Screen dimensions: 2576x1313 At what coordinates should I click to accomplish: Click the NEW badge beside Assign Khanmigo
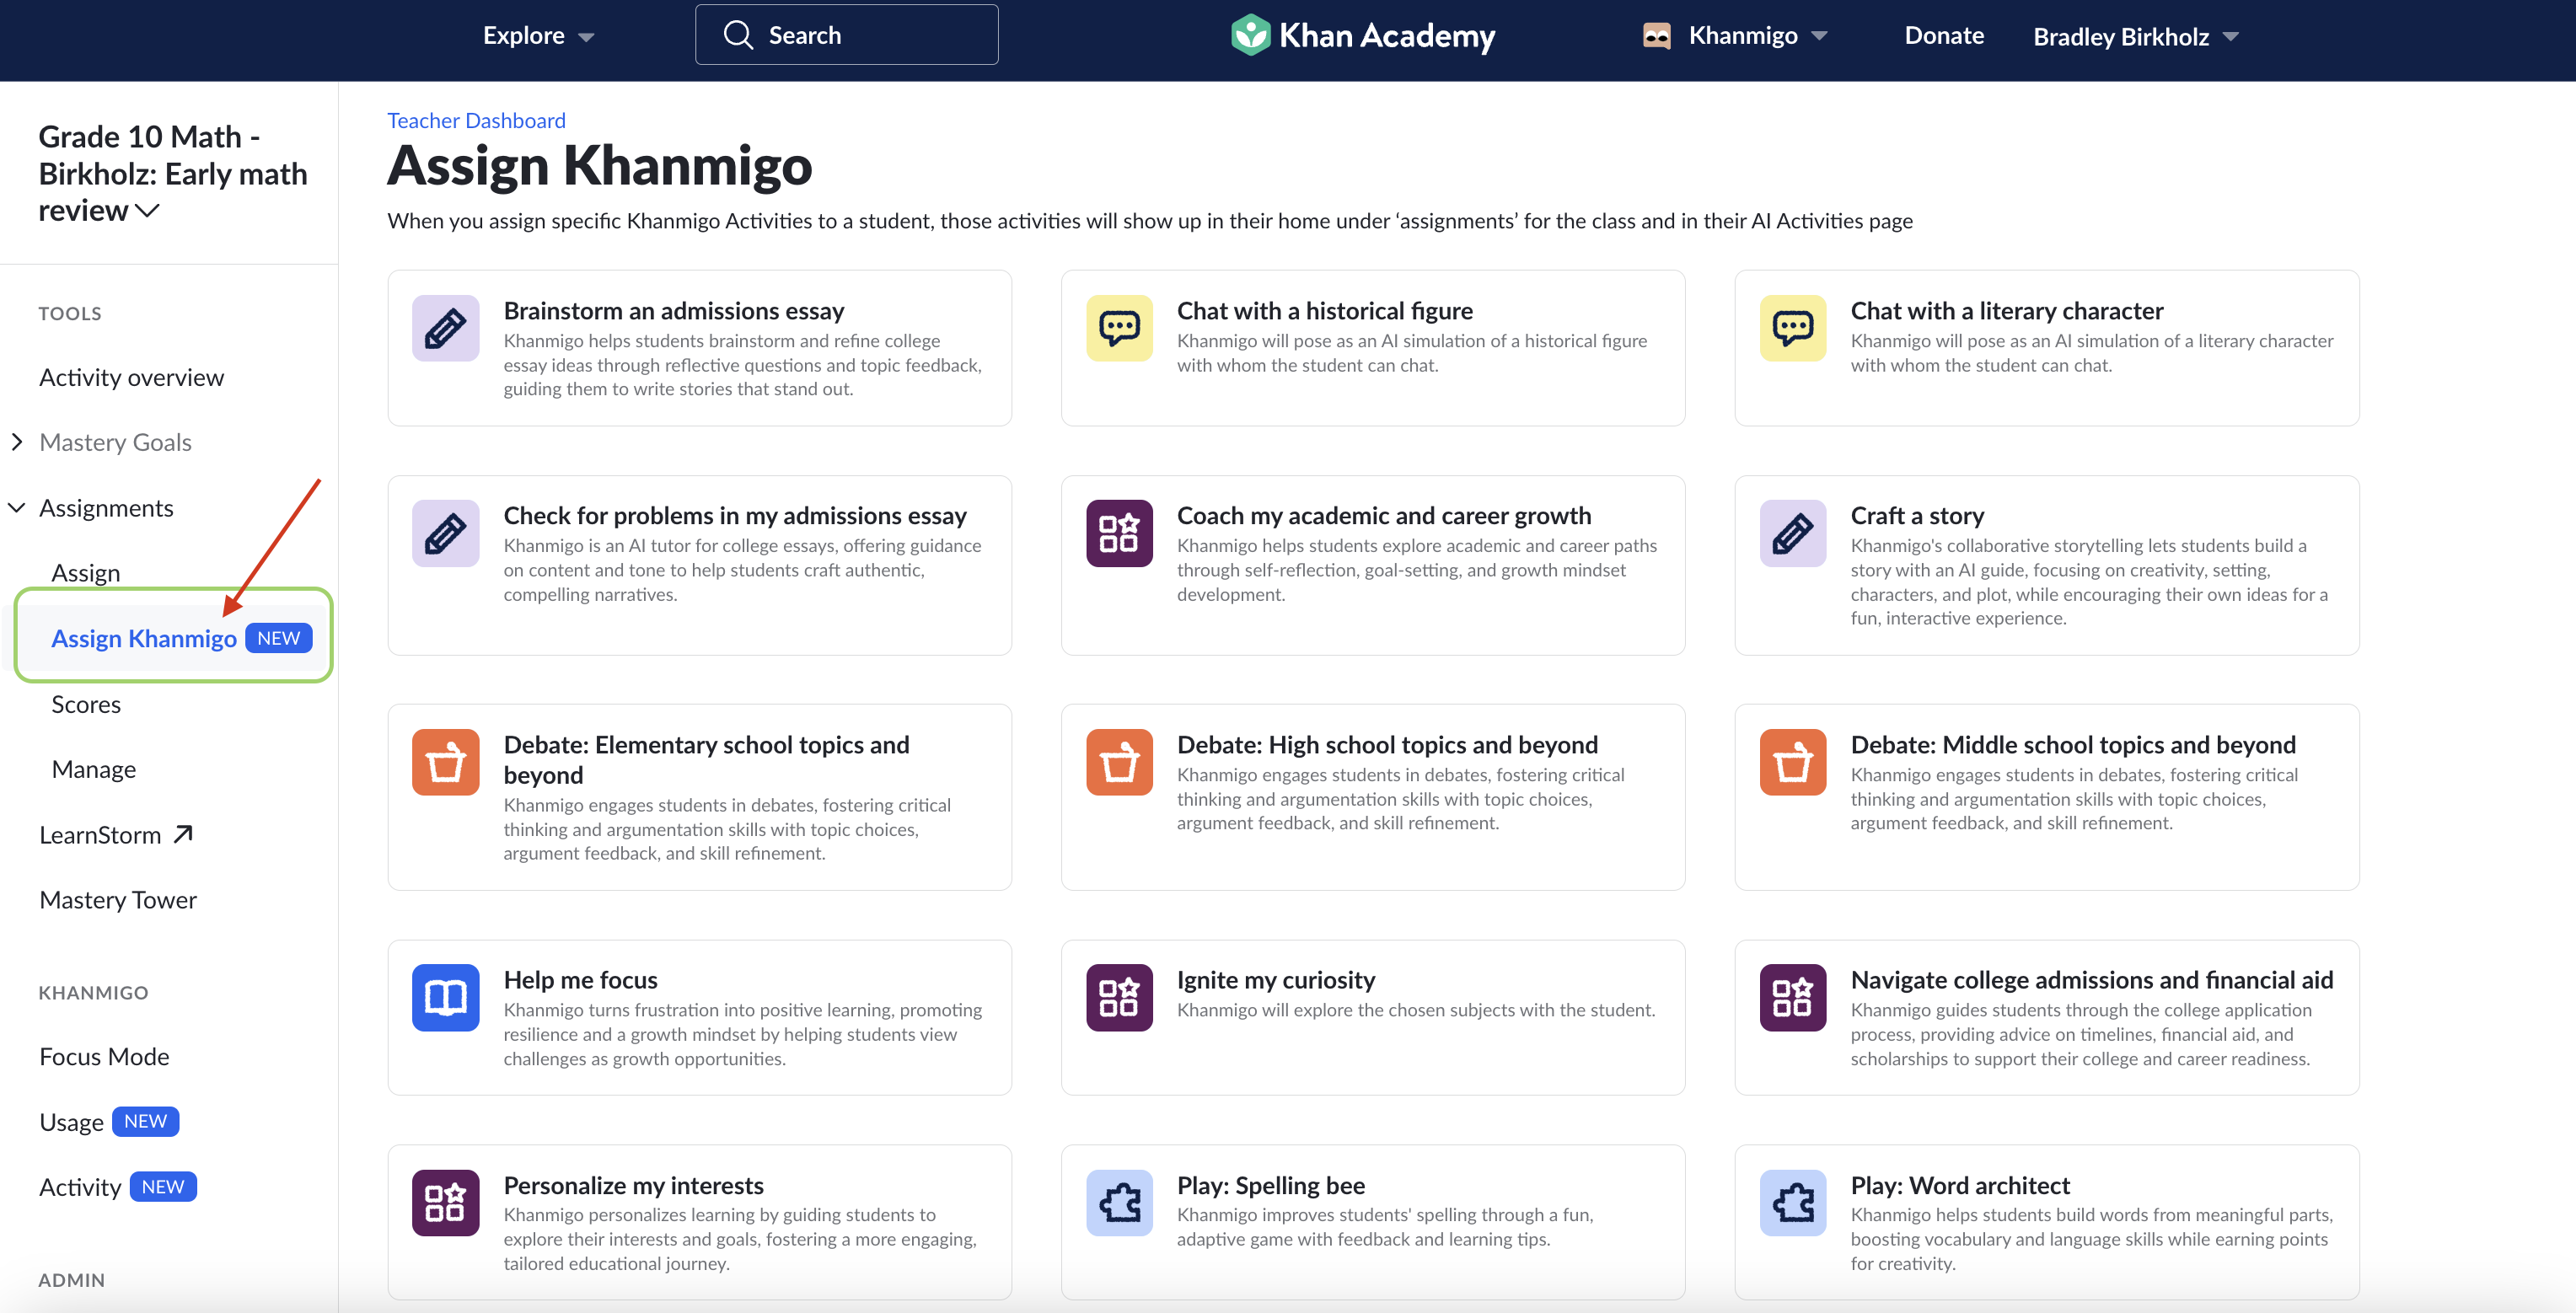point(279,638)
